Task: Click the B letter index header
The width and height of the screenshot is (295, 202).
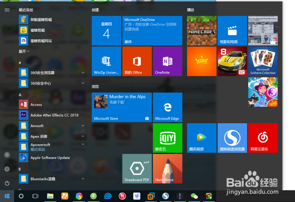Action: coord(19,169)
